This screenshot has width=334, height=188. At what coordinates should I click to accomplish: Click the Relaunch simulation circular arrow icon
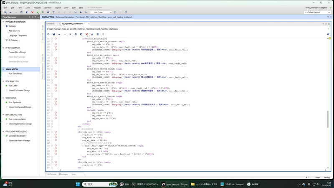(126, 13)
